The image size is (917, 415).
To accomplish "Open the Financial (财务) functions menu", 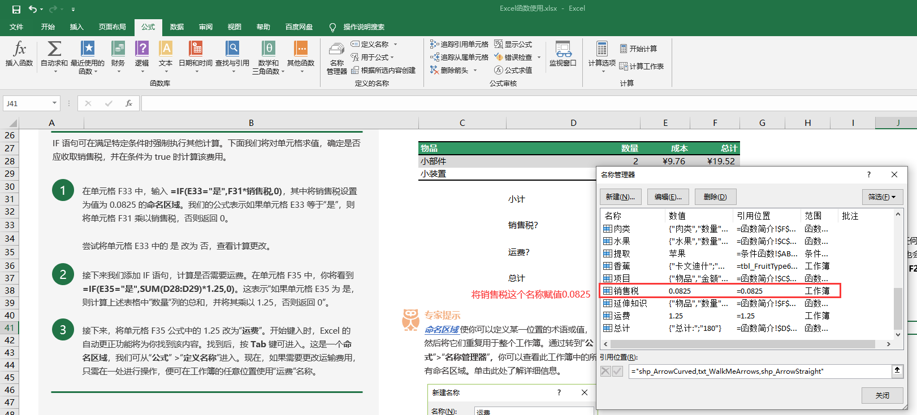I will pos(118,56).
